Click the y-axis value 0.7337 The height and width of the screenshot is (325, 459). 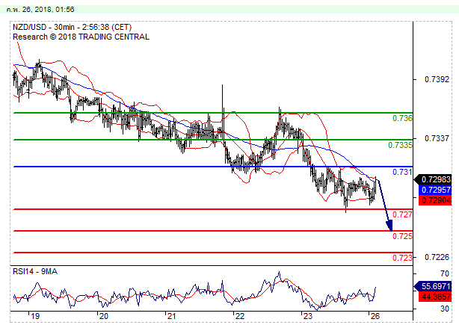[x=437, y=138]
